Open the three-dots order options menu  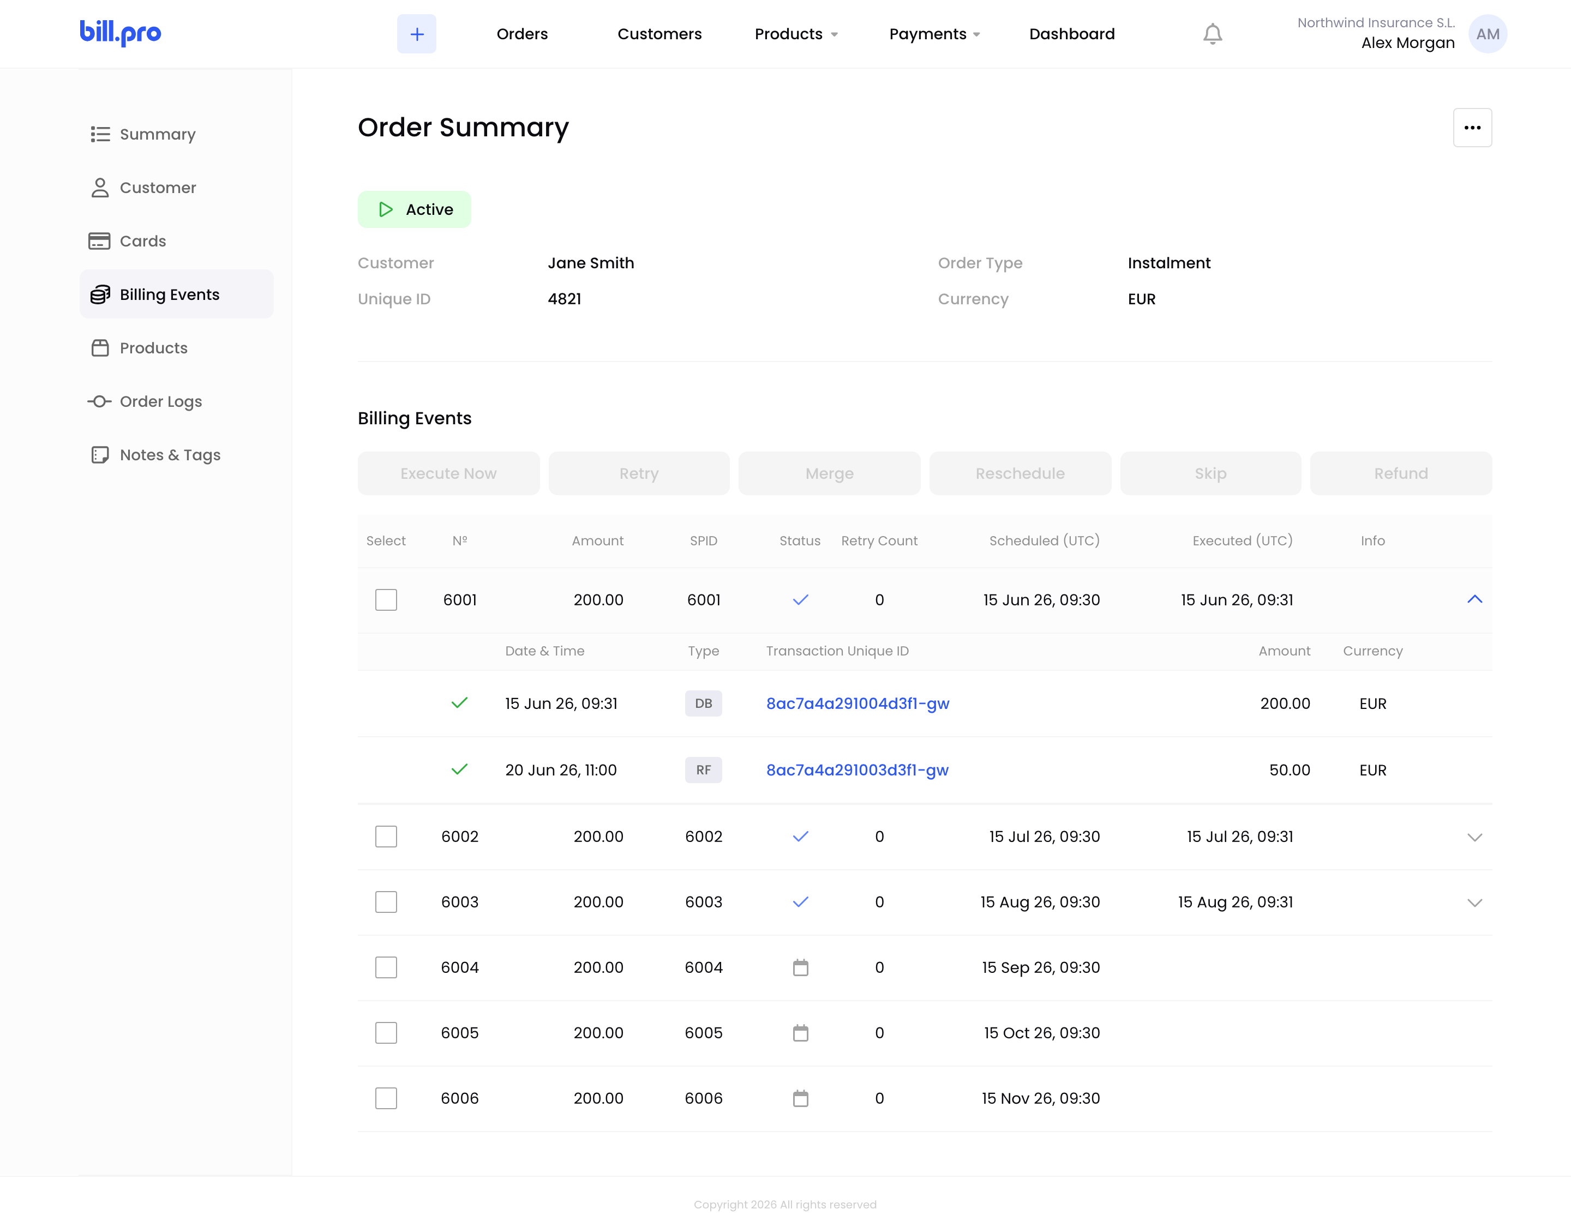pos(1472,127)
